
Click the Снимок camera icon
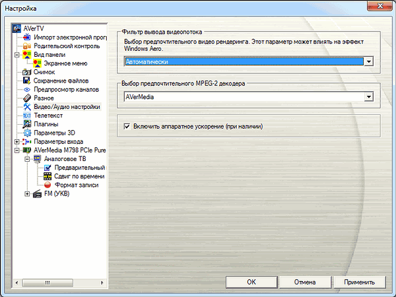tap(27, 72)
